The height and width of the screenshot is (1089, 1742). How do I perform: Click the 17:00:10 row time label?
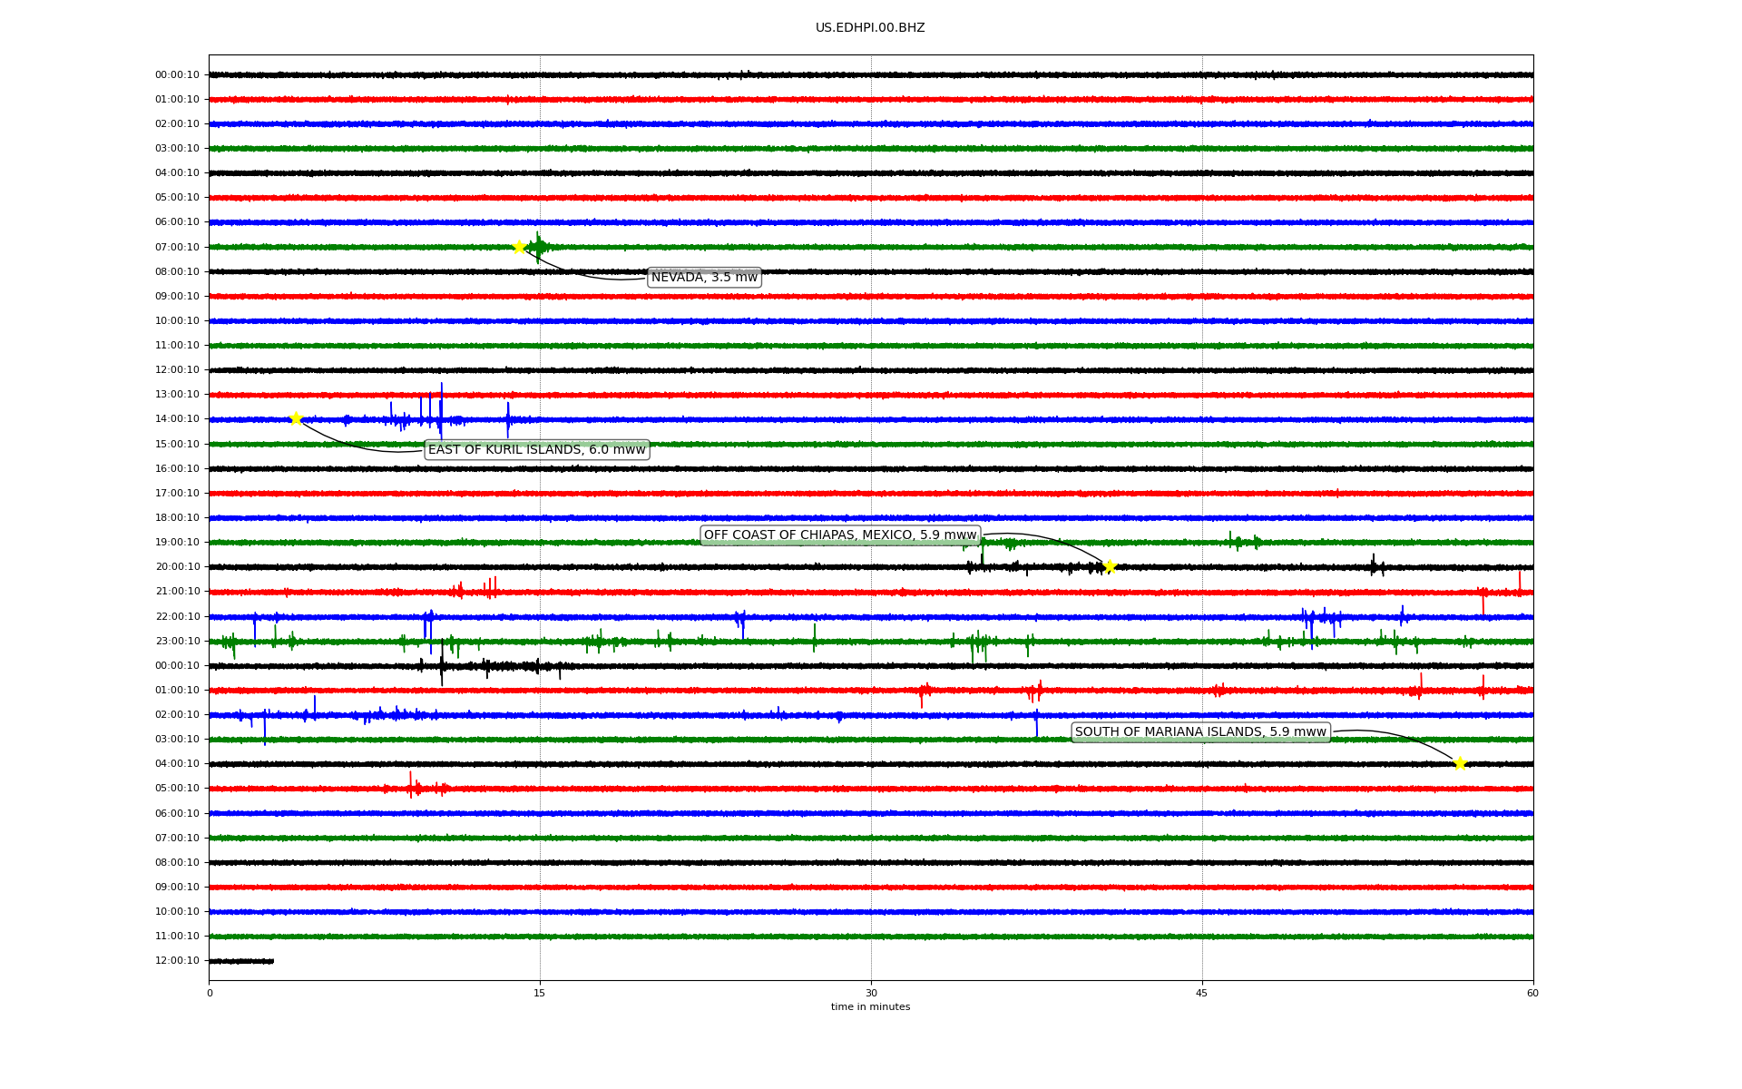[177, 494]
